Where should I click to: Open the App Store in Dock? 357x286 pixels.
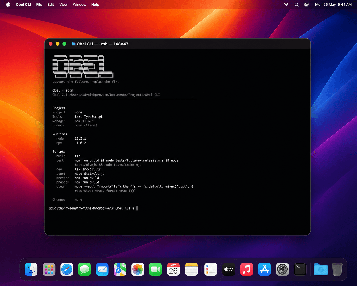[x=265, y=269]
